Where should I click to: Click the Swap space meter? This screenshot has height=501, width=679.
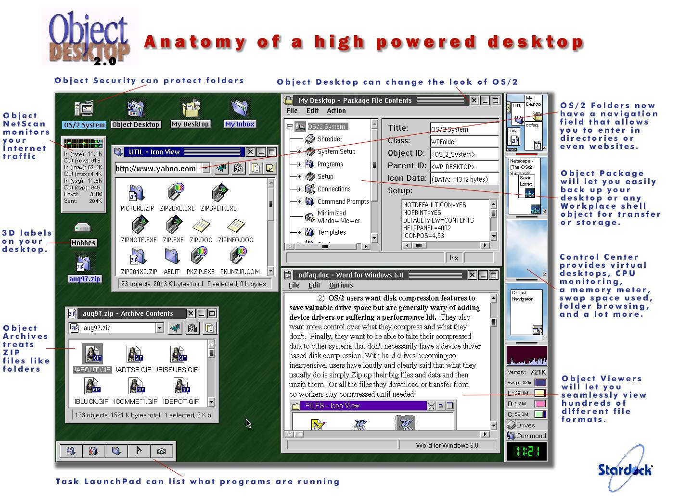point(526,382)
